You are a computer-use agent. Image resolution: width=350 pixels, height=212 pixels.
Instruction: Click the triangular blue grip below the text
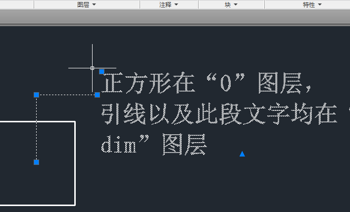[242, 154]
